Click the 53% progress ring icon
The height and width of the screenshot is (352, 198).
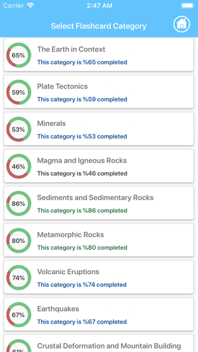tap(19, 129)
